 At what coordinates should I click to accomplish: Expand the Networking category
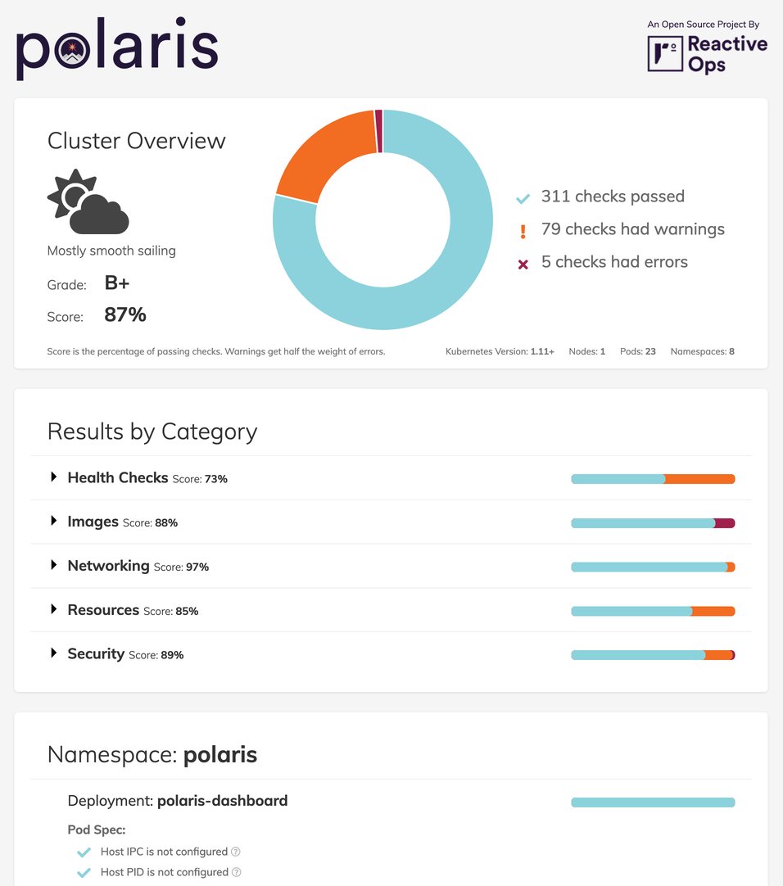coord(53,564)
